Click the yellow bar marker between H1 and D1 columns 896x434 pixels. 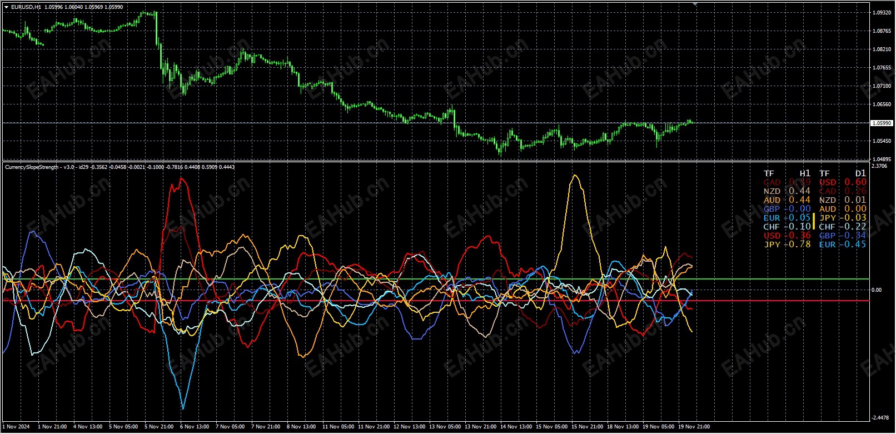click(x=814, y=222)
